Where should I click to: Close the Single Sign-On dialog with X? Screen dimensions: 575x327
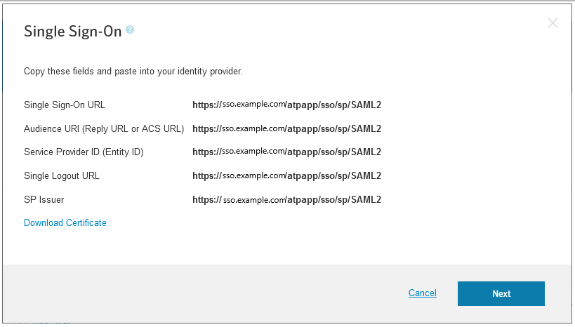click(x=553, y=23)
